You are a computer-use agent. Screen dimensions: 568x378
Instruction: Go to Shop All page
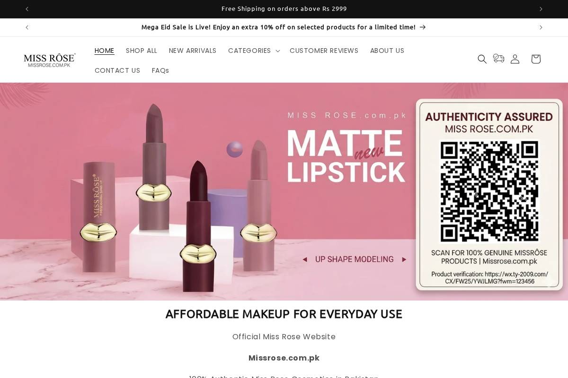[x=142, y=51]
